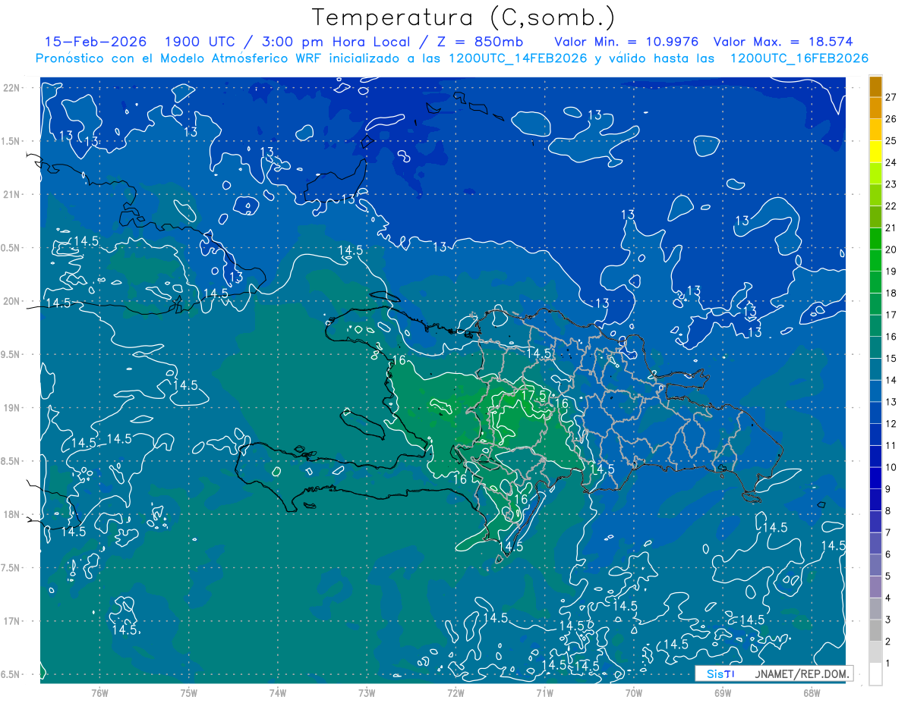
Task: Click the color bar value '27'
Action: 891,97
